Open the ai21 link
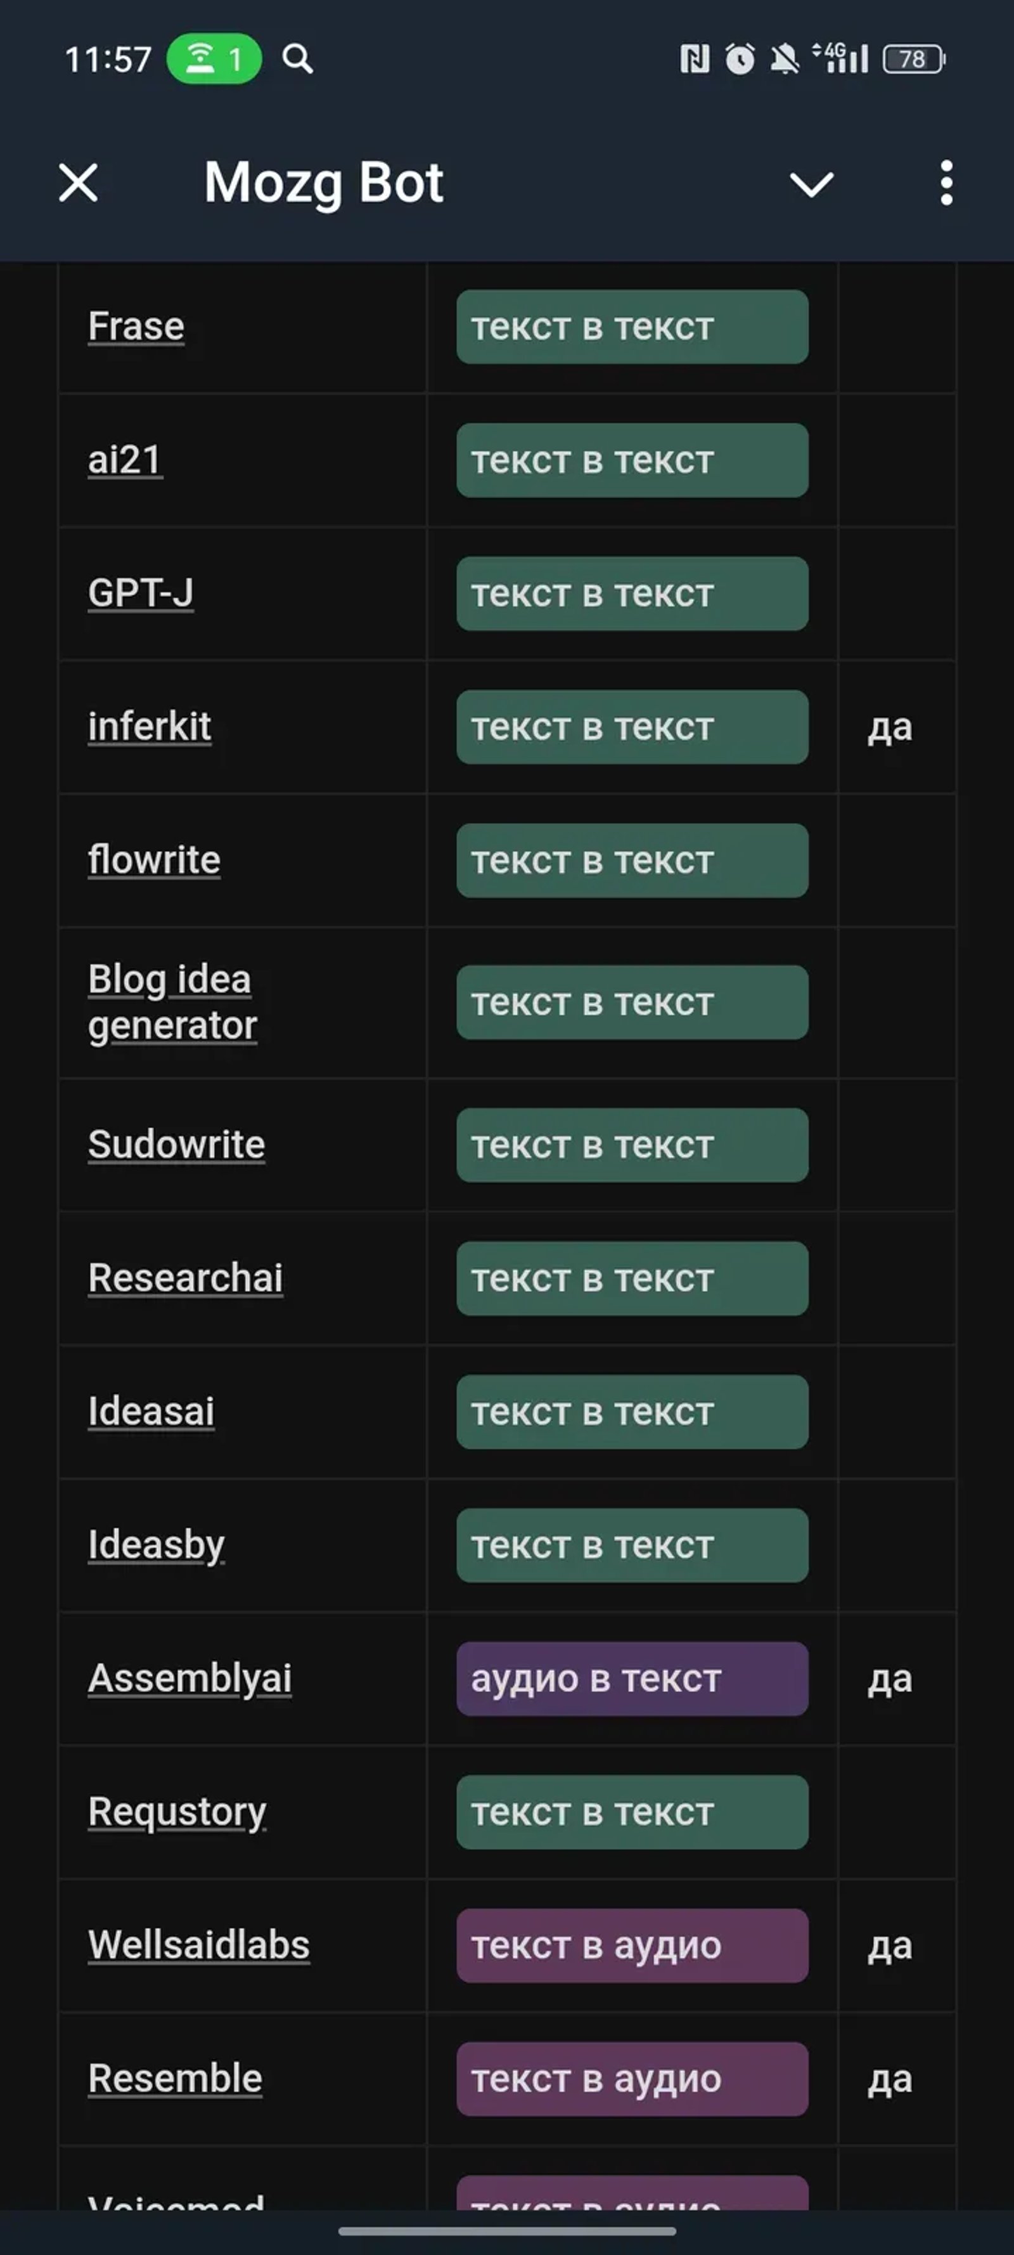The image size is (1014, 2255). point(124,461)
